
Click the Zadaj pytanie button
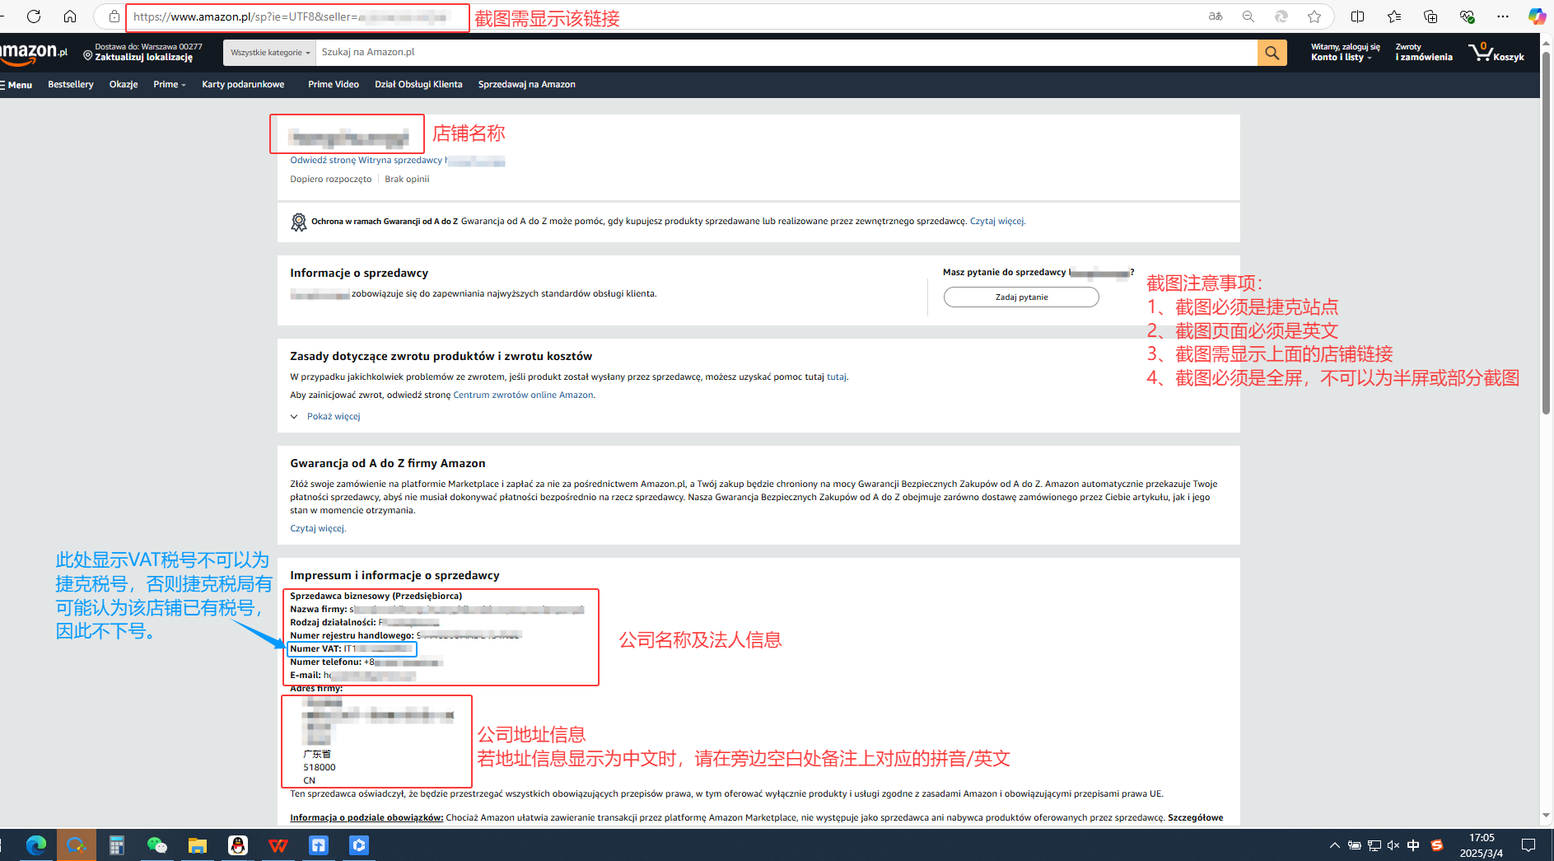click(1020, 297)
